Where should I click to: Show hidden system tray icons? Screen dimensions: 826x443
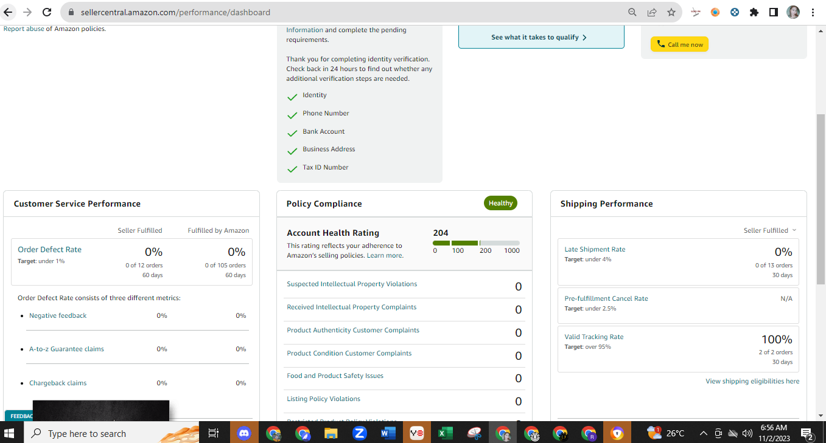point(703,433)
